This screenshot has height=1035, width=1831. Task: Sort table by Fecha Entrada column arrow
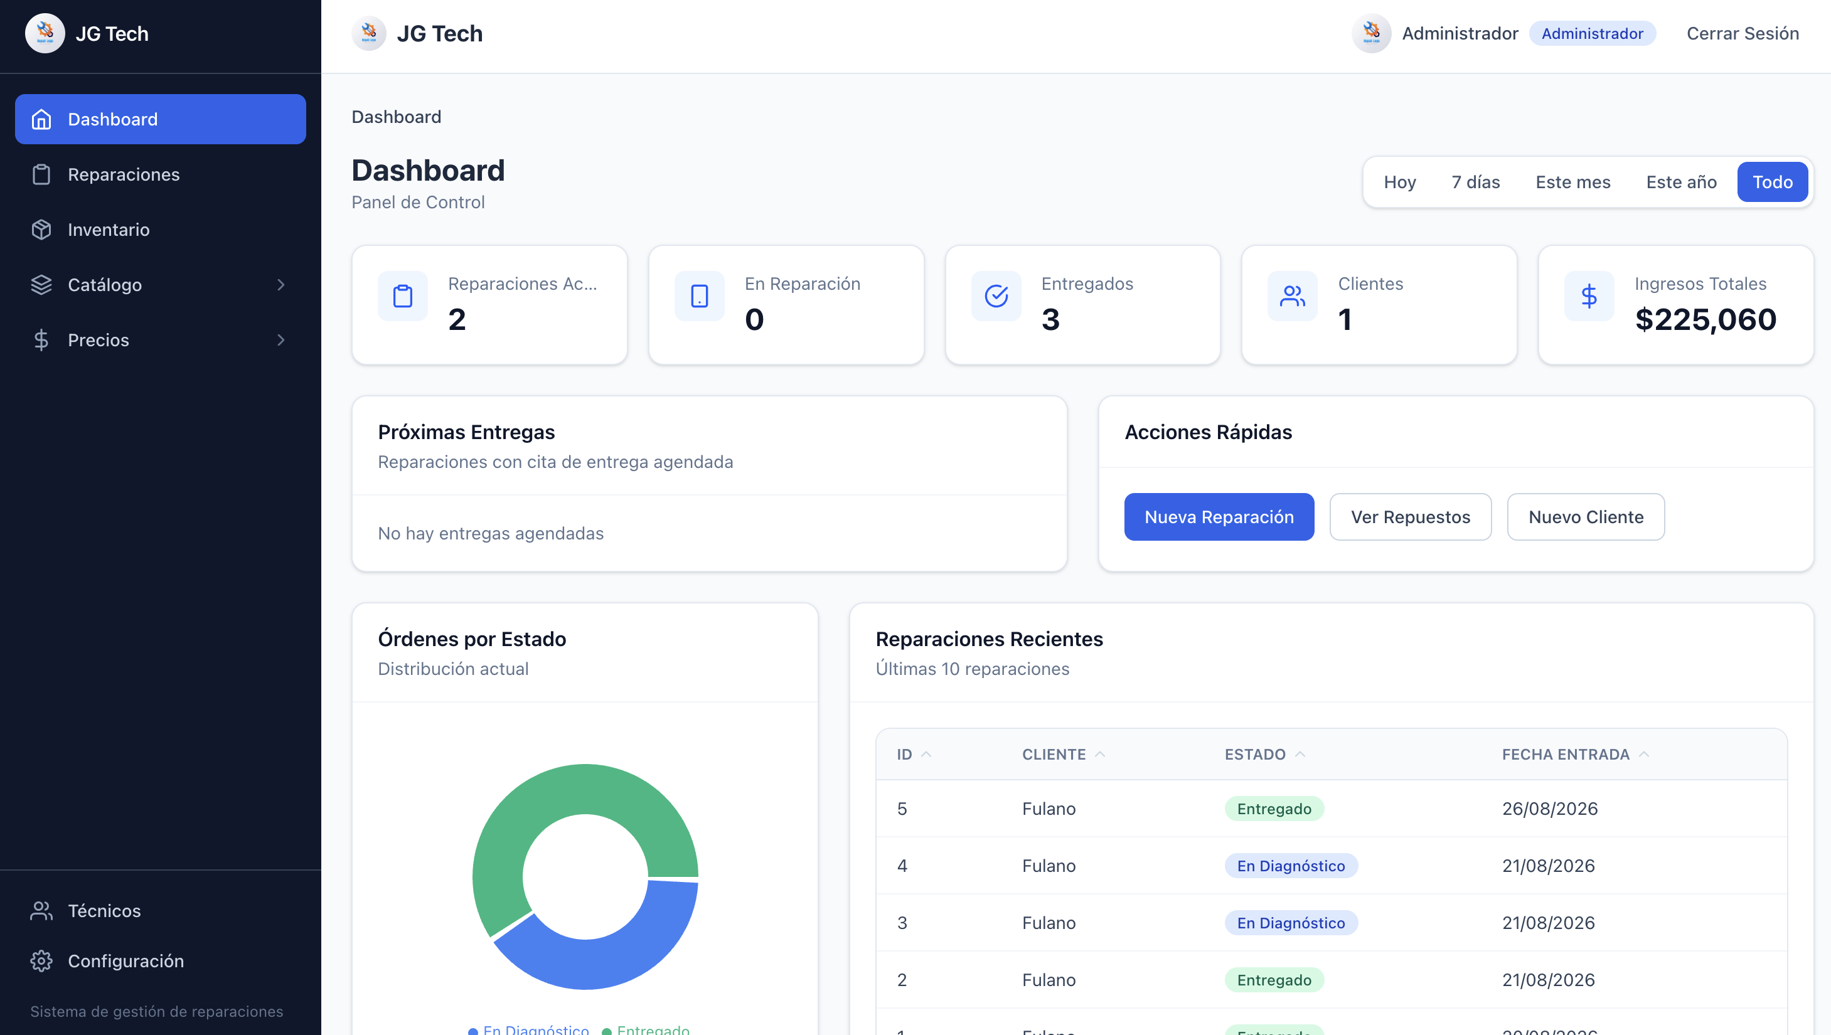click(1644, 754)
